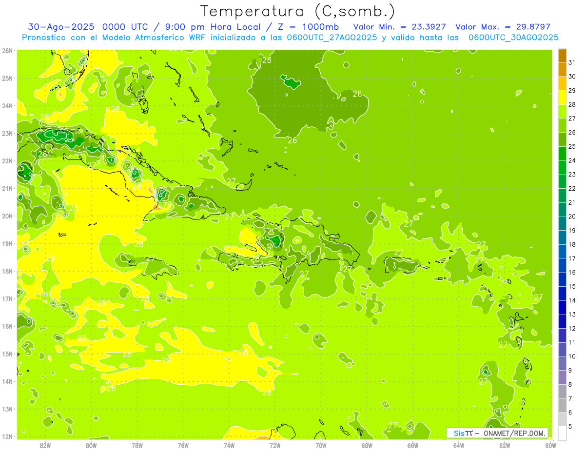Click the "Valor Min. = 23.3927" text
Image resolution: width=585 pixels, height=452 pixels.
[400, 27]
